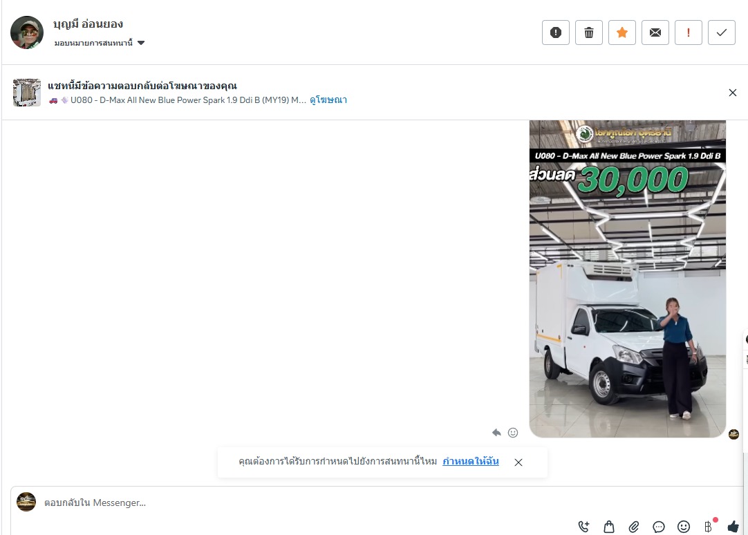The height and width of the screenshot is (535, 748).
Task: Start a call with phone icon
Action: (x=583, y=527)
